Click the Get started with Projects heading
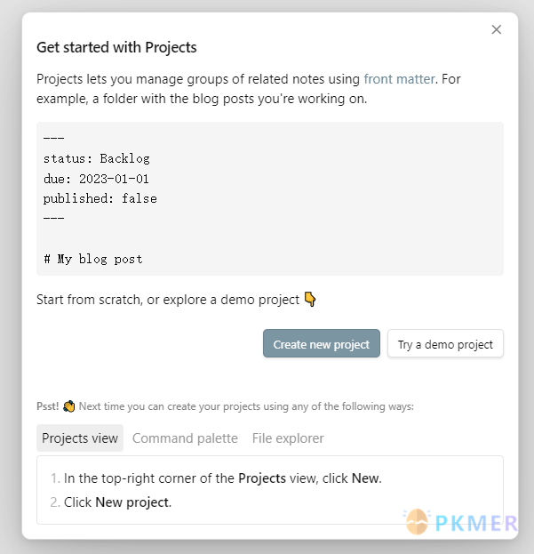This screenshot has width=534, height=554. 116,47
